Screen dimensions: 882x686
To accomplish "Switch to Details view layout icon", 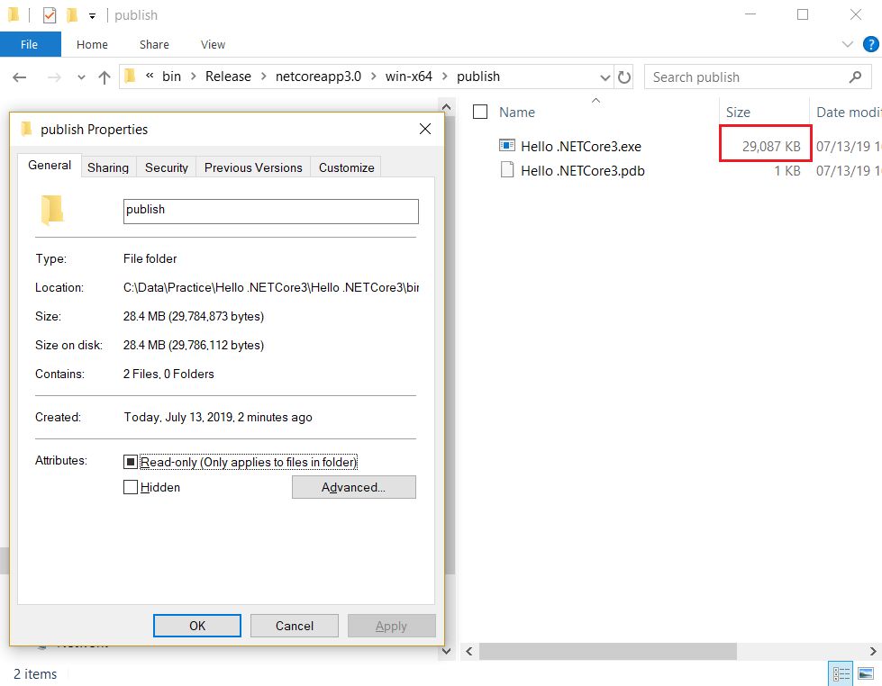I will point(841,673).
